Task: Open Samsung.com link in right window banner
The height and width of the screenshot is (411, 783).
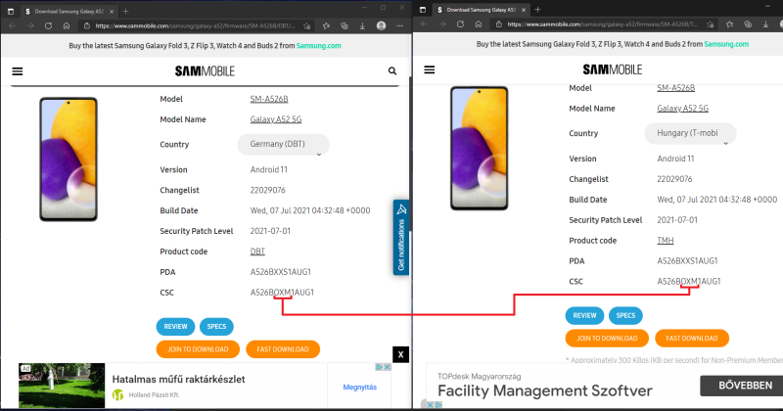Action: click(x=726, y=44)
